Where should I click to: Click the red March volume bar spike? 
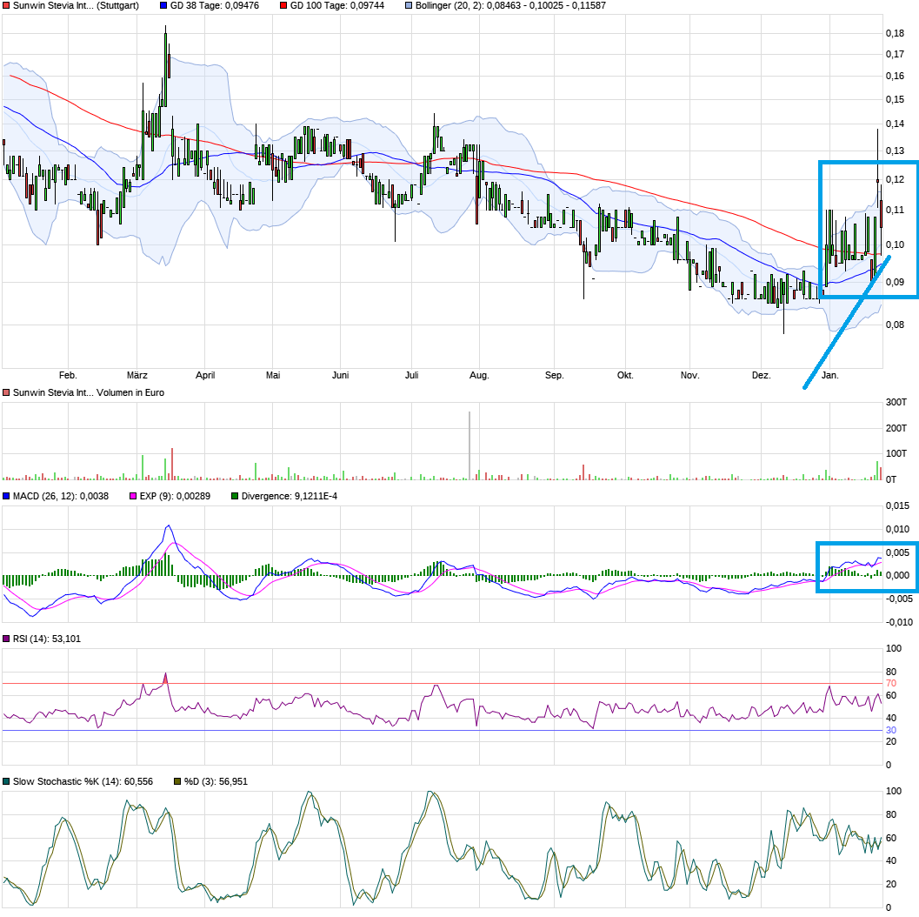(x=172, y=465)
